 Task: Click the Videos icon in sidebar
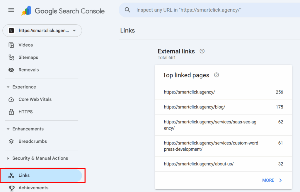point(11,45)
